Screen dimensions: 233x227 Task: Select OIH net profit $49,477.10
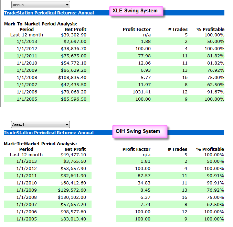point(73,155)
